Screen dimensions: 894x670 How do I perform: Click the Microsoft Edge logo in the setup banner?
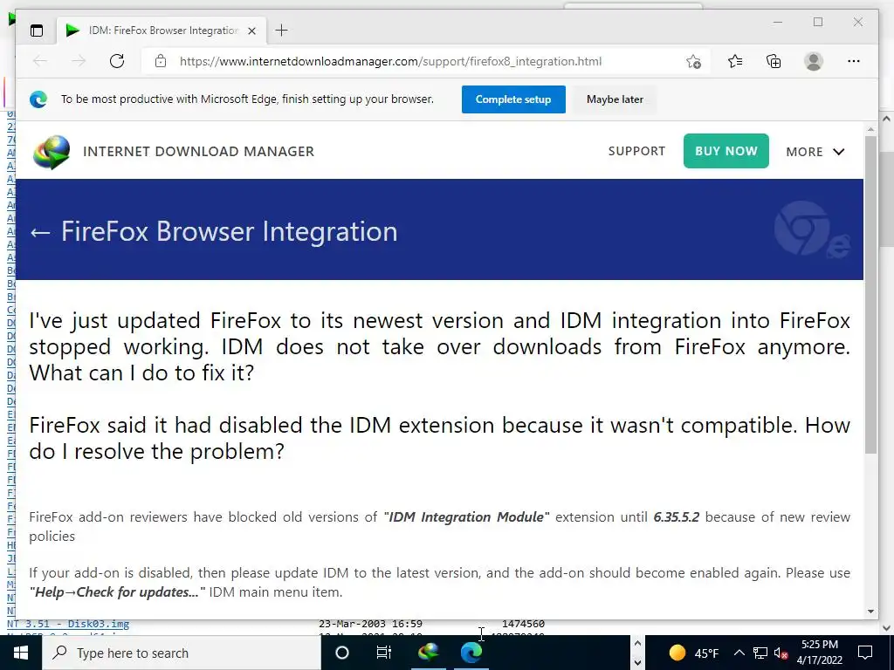coord(38,99)
